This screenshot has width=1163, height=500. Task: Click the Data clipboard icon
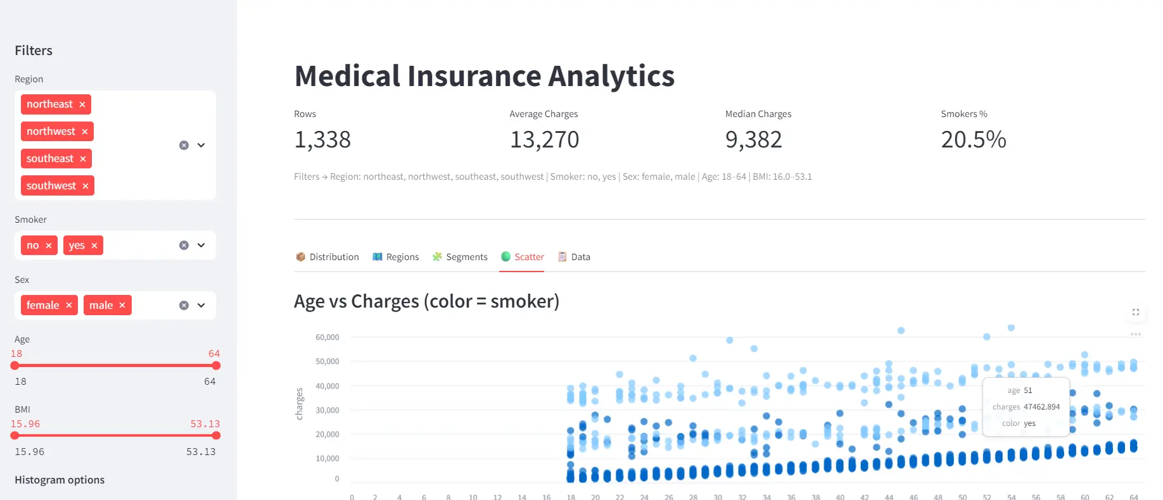[x=561, y=256]
